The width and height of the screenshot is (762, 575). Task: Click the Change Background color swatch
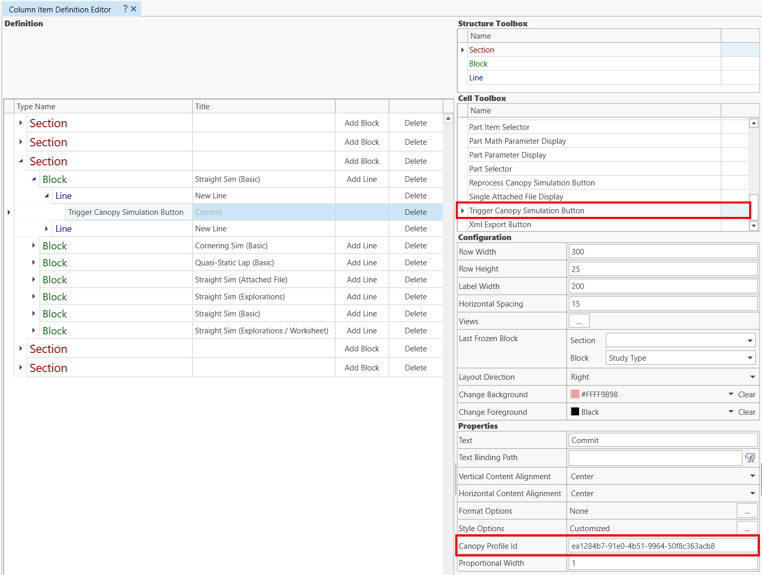point(575,395)
